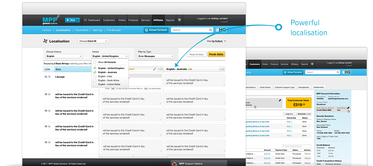Open the File Browser sub-tab

pos(114,30)
